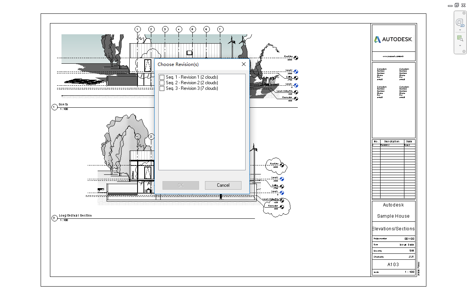Select sheet number A103 in title block
The width and height of the screenshot is (467, 300).
(393, 264)
